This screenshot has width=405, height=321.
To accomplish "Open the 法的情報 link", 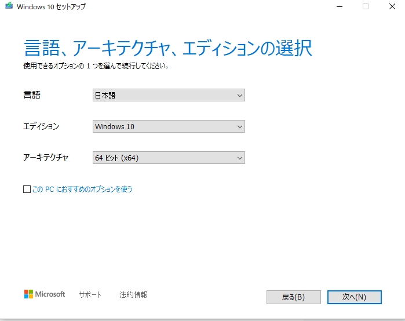I will pos(133,295).
